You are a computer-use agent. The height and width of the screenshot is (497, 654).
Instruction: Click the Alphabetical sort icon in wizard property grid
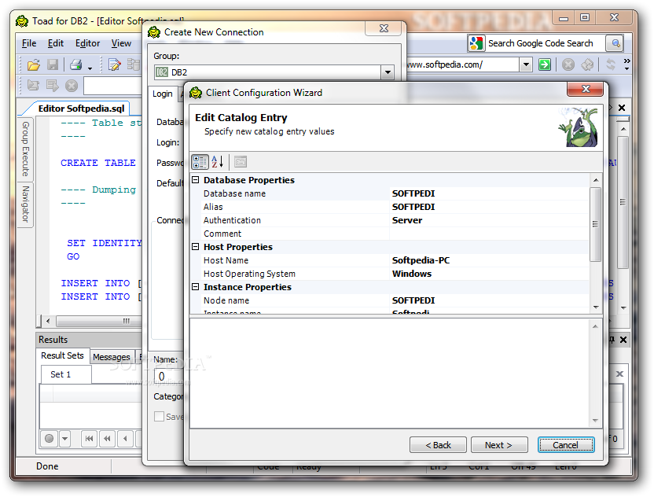tap(218, 161)
